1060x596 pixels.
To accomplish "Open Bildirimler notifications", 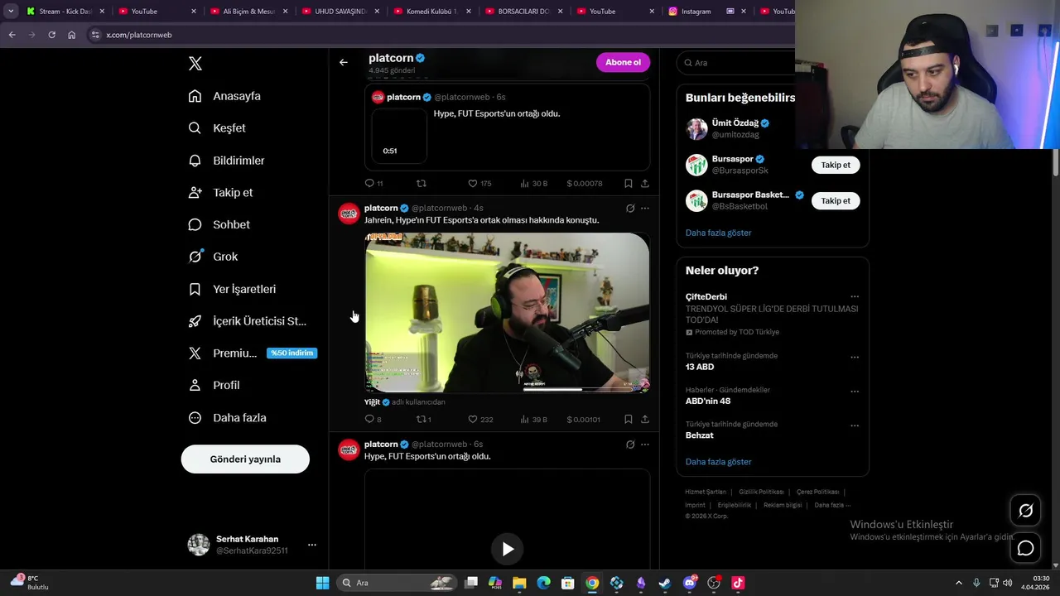I will coord(226,161).
